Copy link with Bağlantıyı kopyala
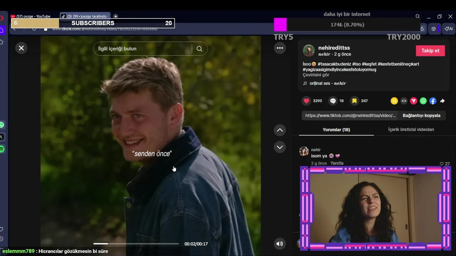Viewport: 456px width, 256px height. click(x=421, y=116)
